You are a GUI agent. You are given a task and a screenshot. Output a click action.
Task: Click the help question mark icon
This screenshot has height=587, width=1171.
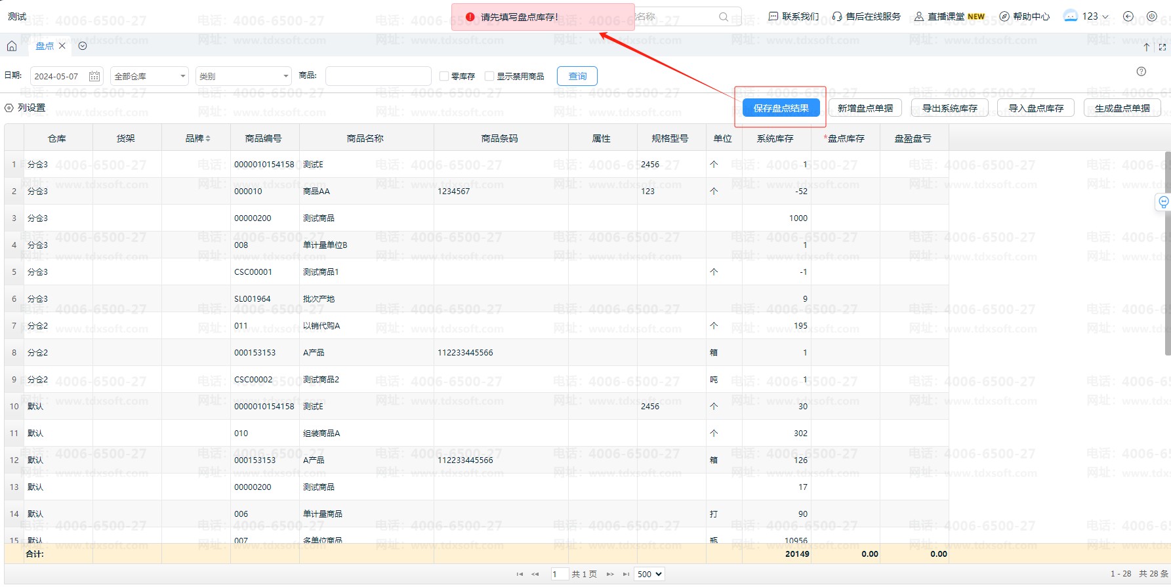pyautogui.click(x=1141, y=71)
